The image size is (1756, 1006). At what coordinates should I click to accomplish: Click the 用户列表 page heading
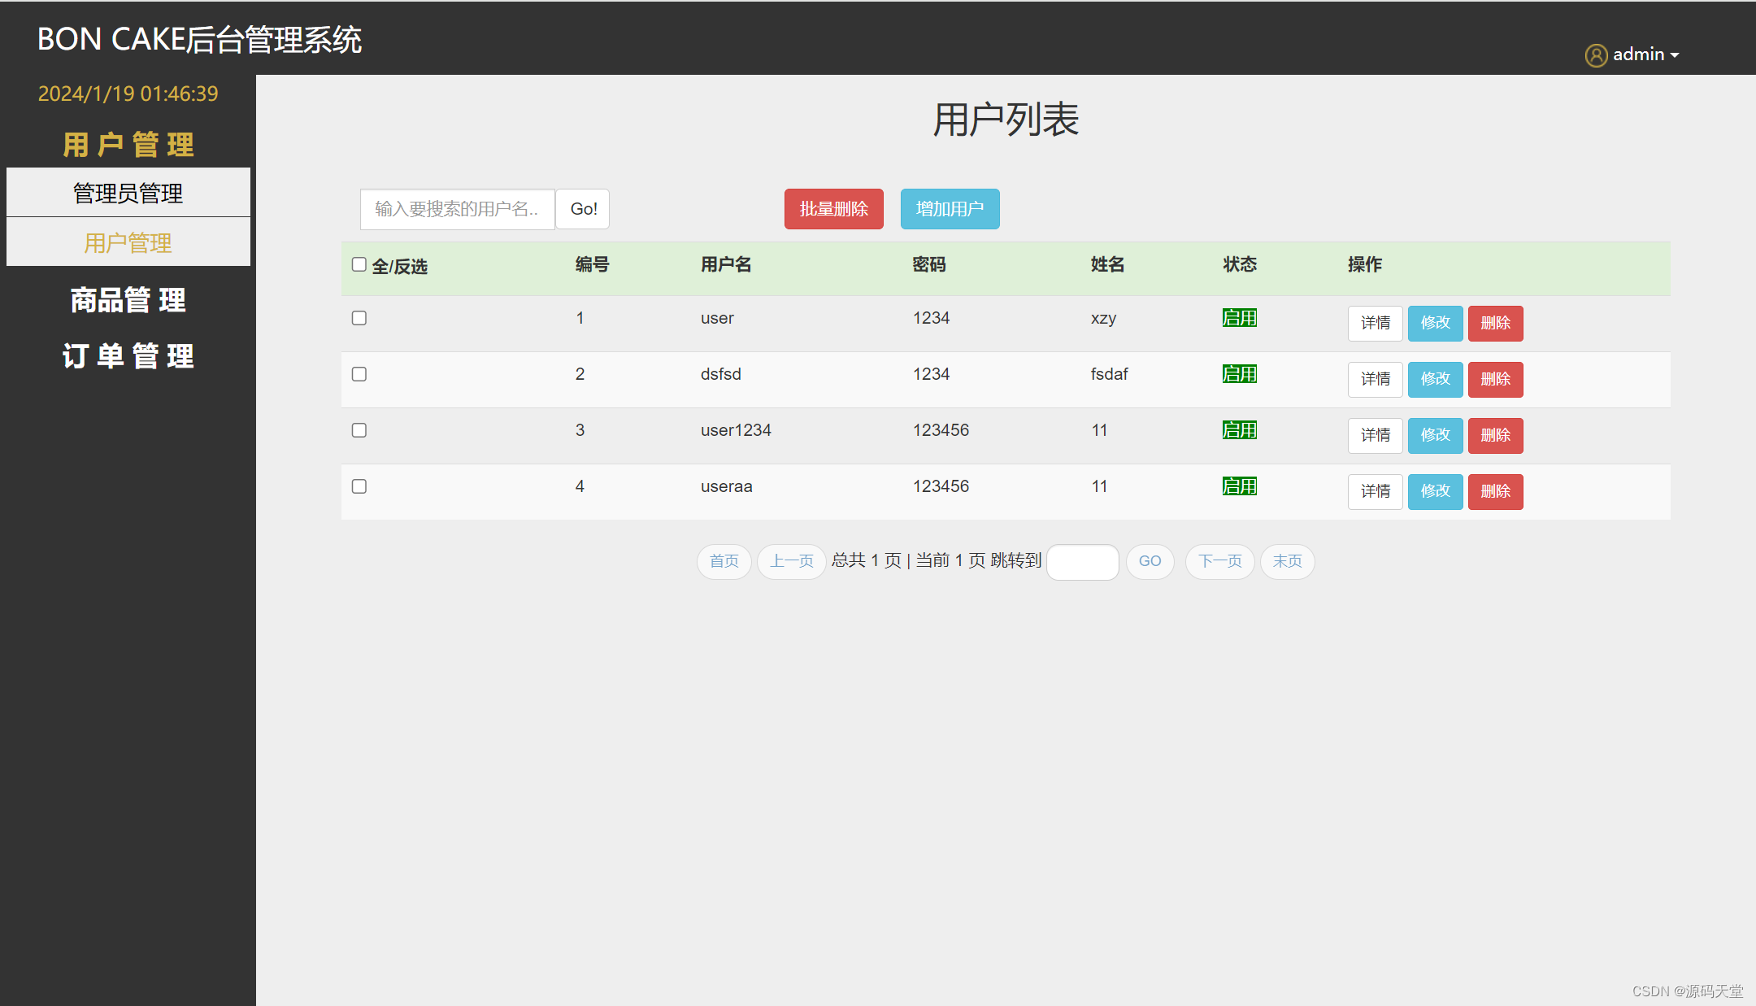click(1006, 120)
